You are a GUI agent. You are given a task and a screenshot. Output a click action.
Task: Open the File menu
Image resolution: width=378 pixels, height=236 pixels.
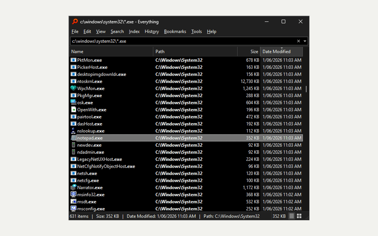75,31
